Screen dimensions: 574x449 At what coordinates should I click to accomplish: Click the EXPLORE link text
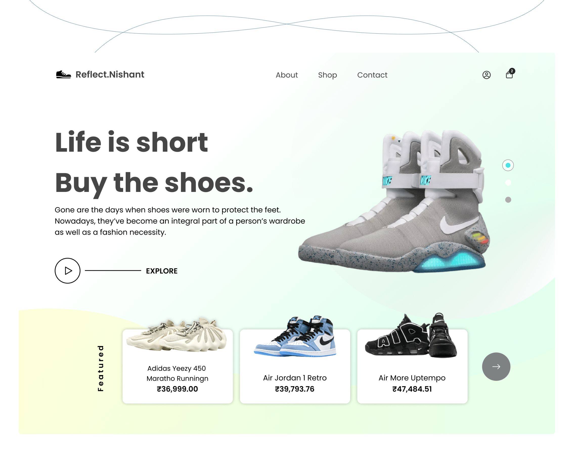162,271
